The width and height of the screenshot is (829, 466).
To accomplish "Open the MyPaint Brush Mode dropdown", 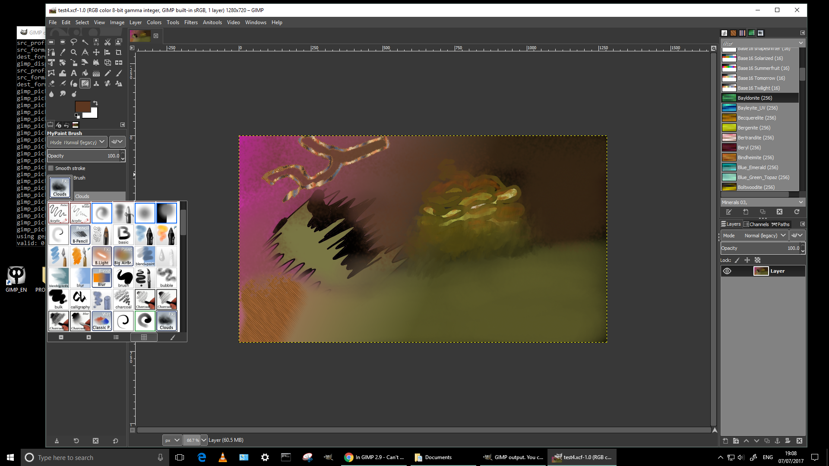I will [77, 142].
